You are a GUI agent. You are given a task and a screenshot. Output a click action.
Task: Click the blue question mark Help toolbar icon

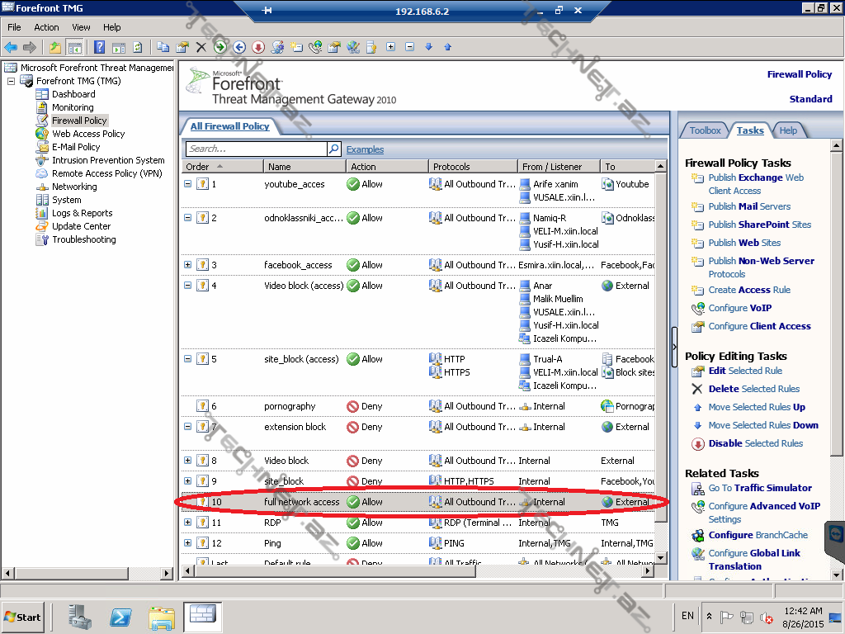pos(100,47)
